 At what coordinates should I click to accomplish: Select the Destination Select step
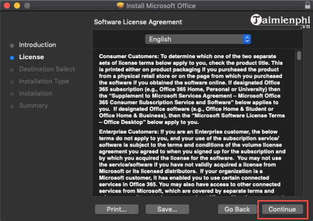47,69
